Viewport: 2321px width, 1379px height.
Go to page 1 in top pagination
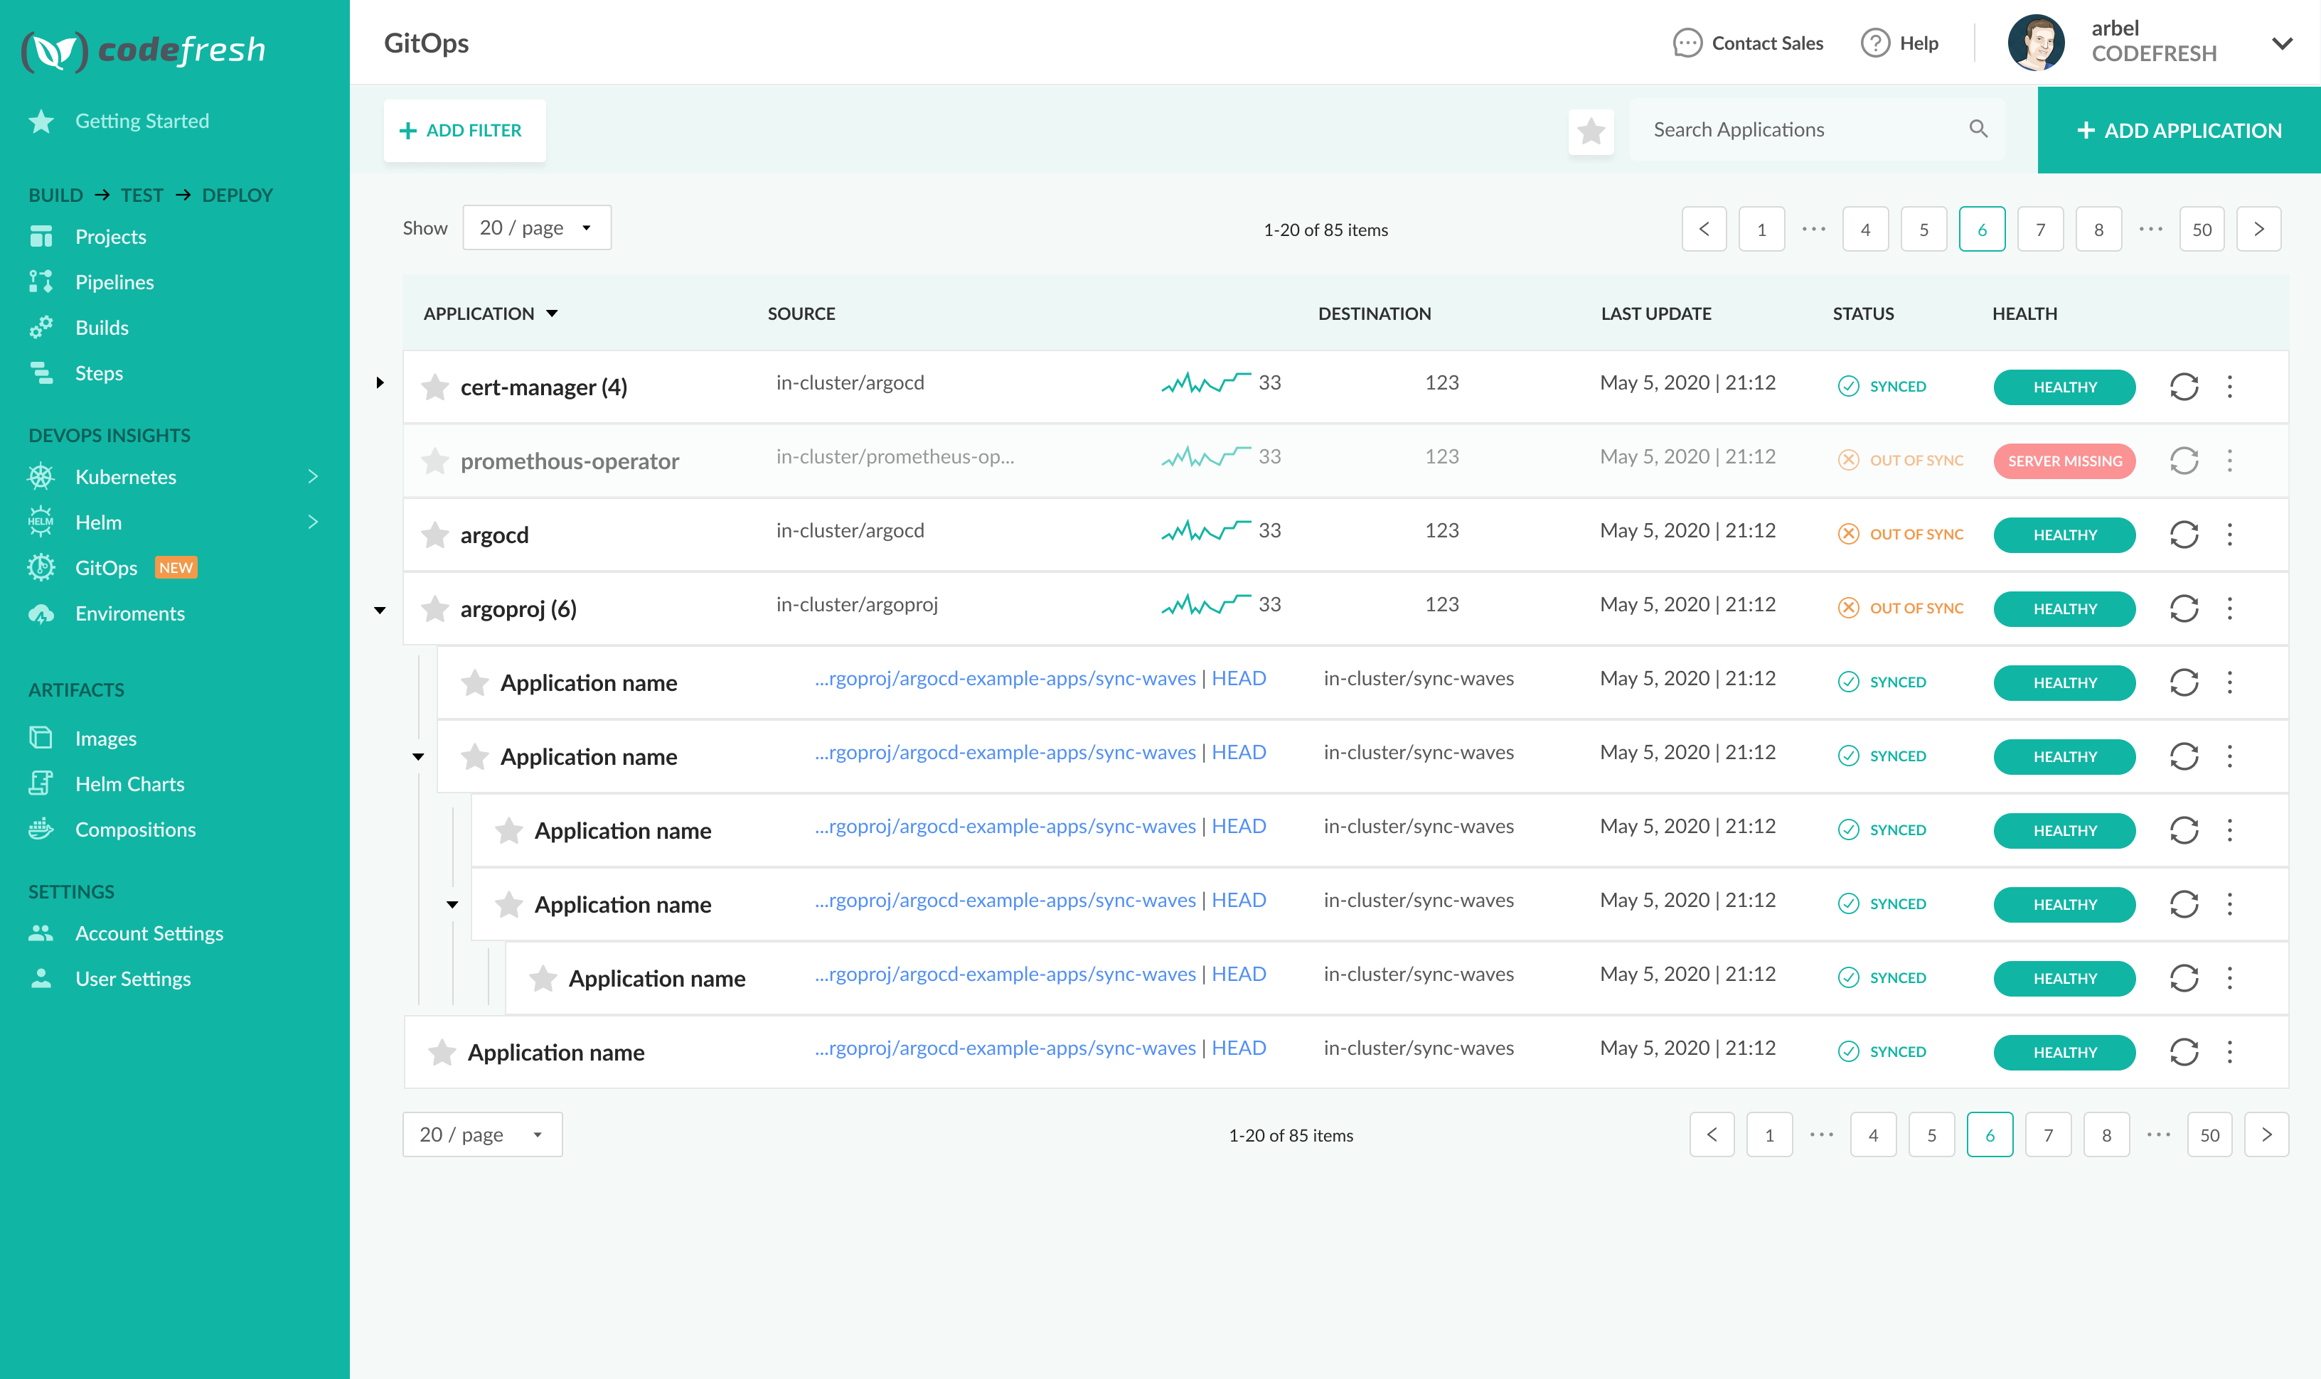click(x=1761, y=229)
